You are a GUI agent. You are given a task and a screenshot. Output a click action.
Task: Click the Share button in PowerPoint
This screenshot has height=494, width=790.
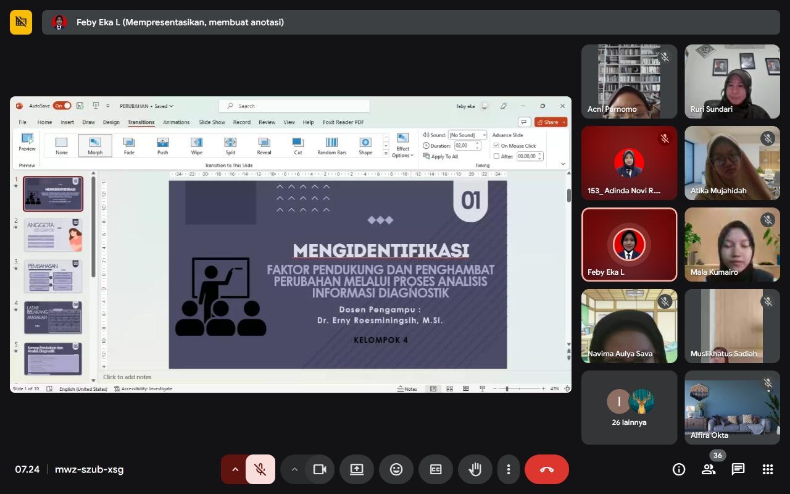coord(551,122)
